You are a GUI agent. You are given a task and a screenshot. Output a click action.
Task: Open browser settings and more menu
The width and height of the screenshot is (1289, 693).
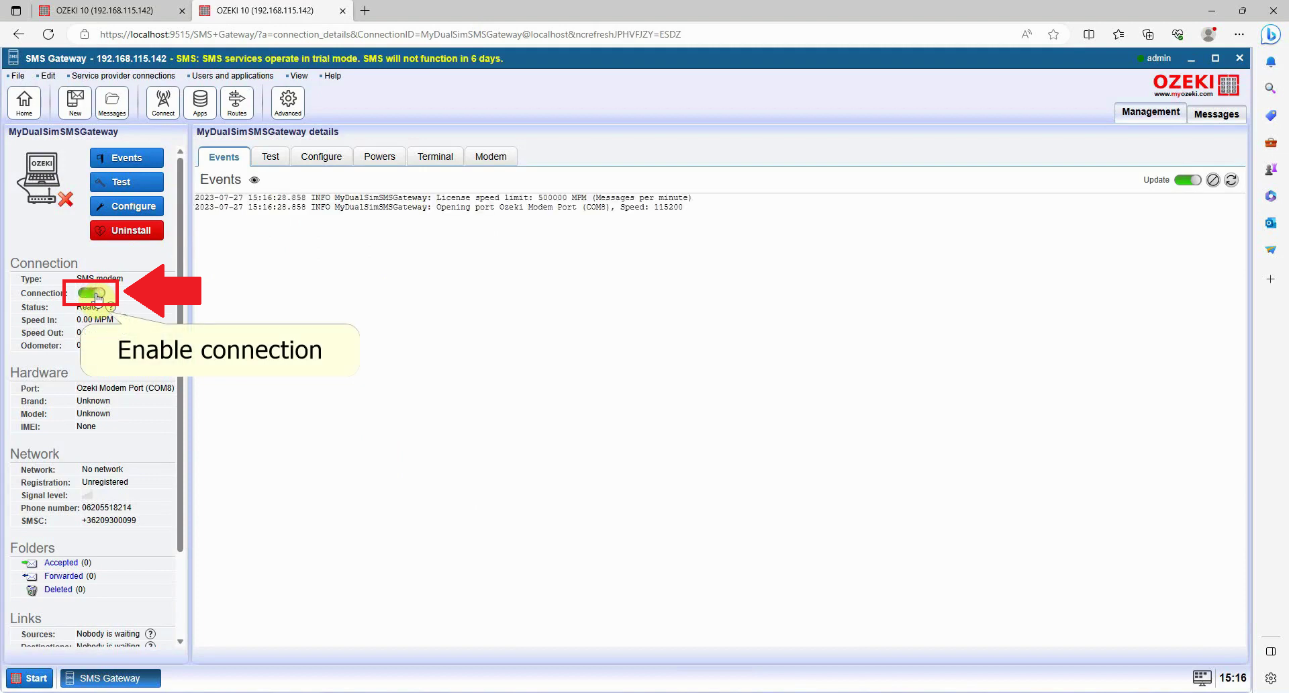pos(1239,34)
